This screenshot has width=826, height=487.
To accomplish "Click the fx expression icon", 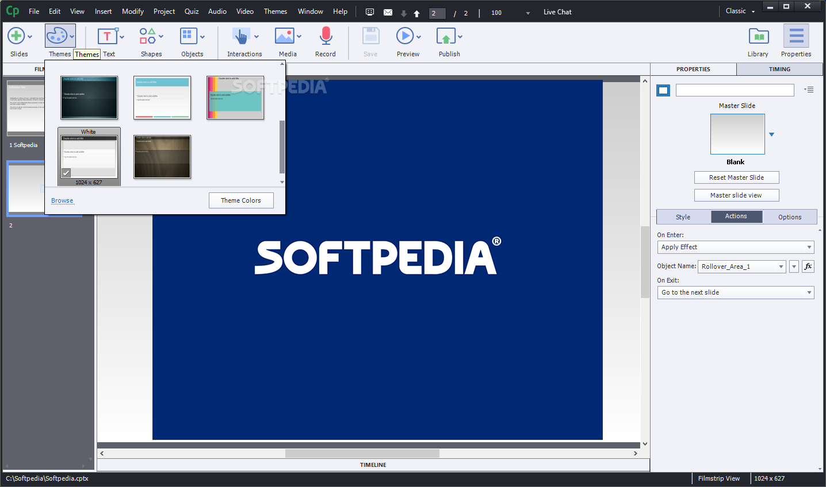I will click(x=808, y=266).
